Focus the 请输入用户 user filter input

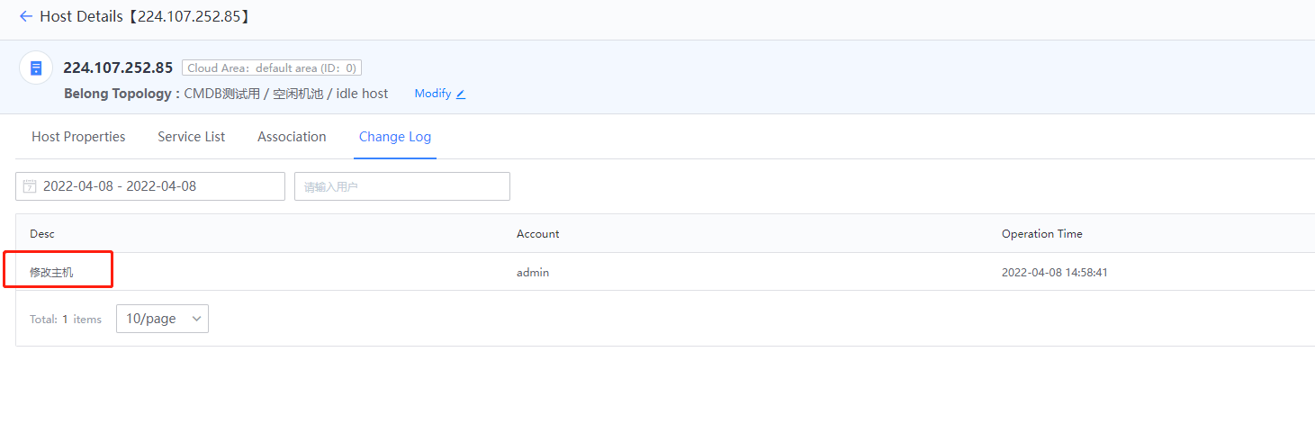pyautogui.click(x=402, y=186)
